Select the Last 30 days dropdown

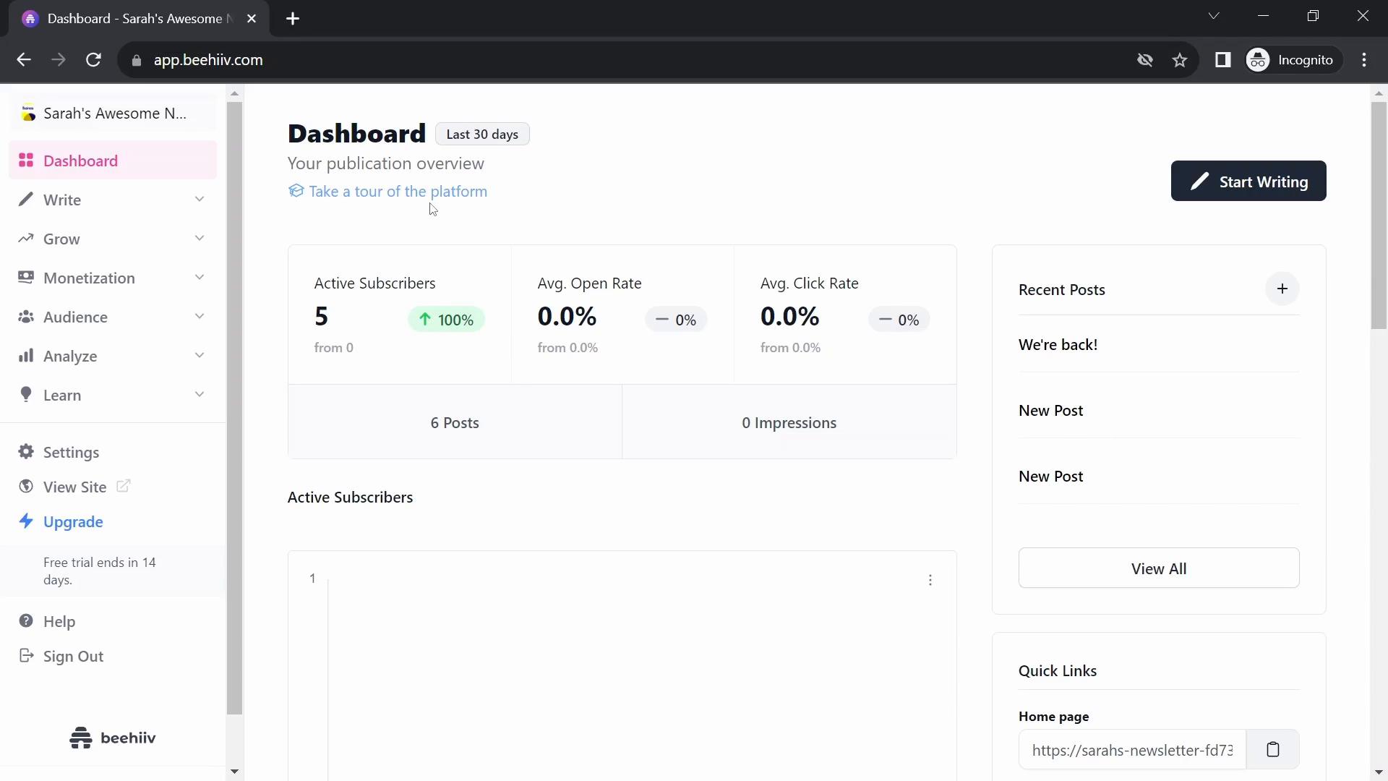[482, 135]
